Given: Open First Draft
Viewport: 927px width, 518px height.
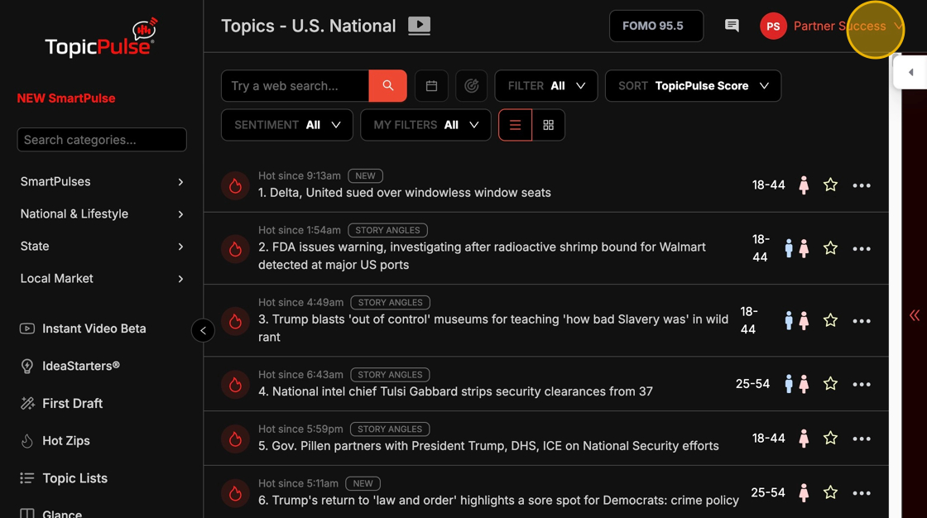Looking at the screenshot, I should [x=61, y=403].
